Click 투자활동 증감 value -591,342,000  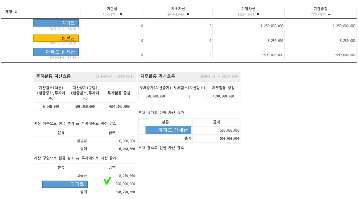pyautogui.click(x=119, y=107)
